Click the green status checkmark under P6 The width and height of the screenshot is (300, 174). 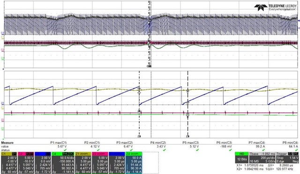230,150
